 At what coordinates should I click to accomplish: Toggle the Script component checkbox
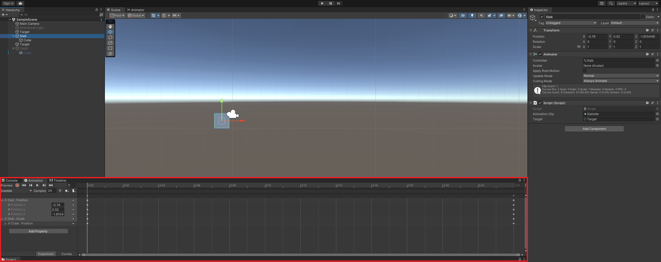coord(540,103)
